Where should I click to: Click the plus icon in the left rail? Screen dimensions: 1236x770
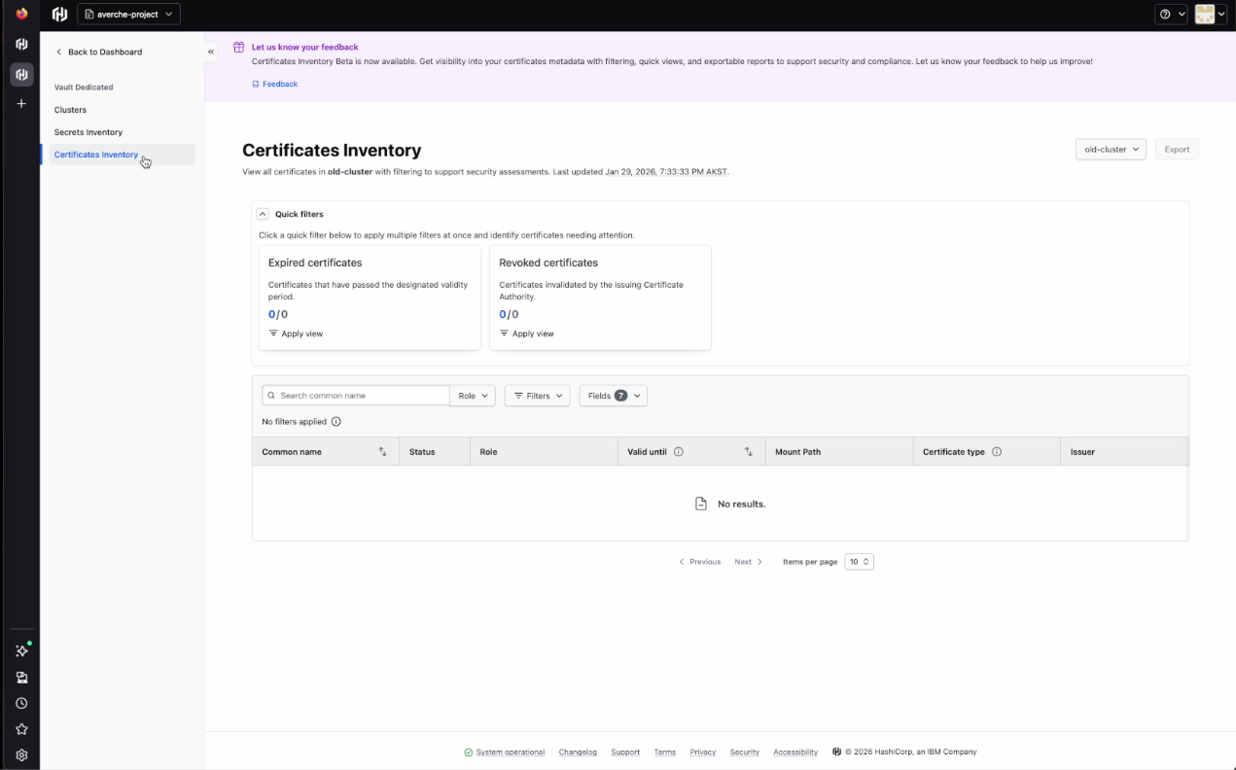(21, 103)
